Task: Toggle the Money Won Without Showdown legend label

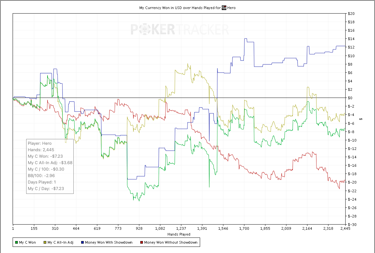Action: [x=171, y=242]
